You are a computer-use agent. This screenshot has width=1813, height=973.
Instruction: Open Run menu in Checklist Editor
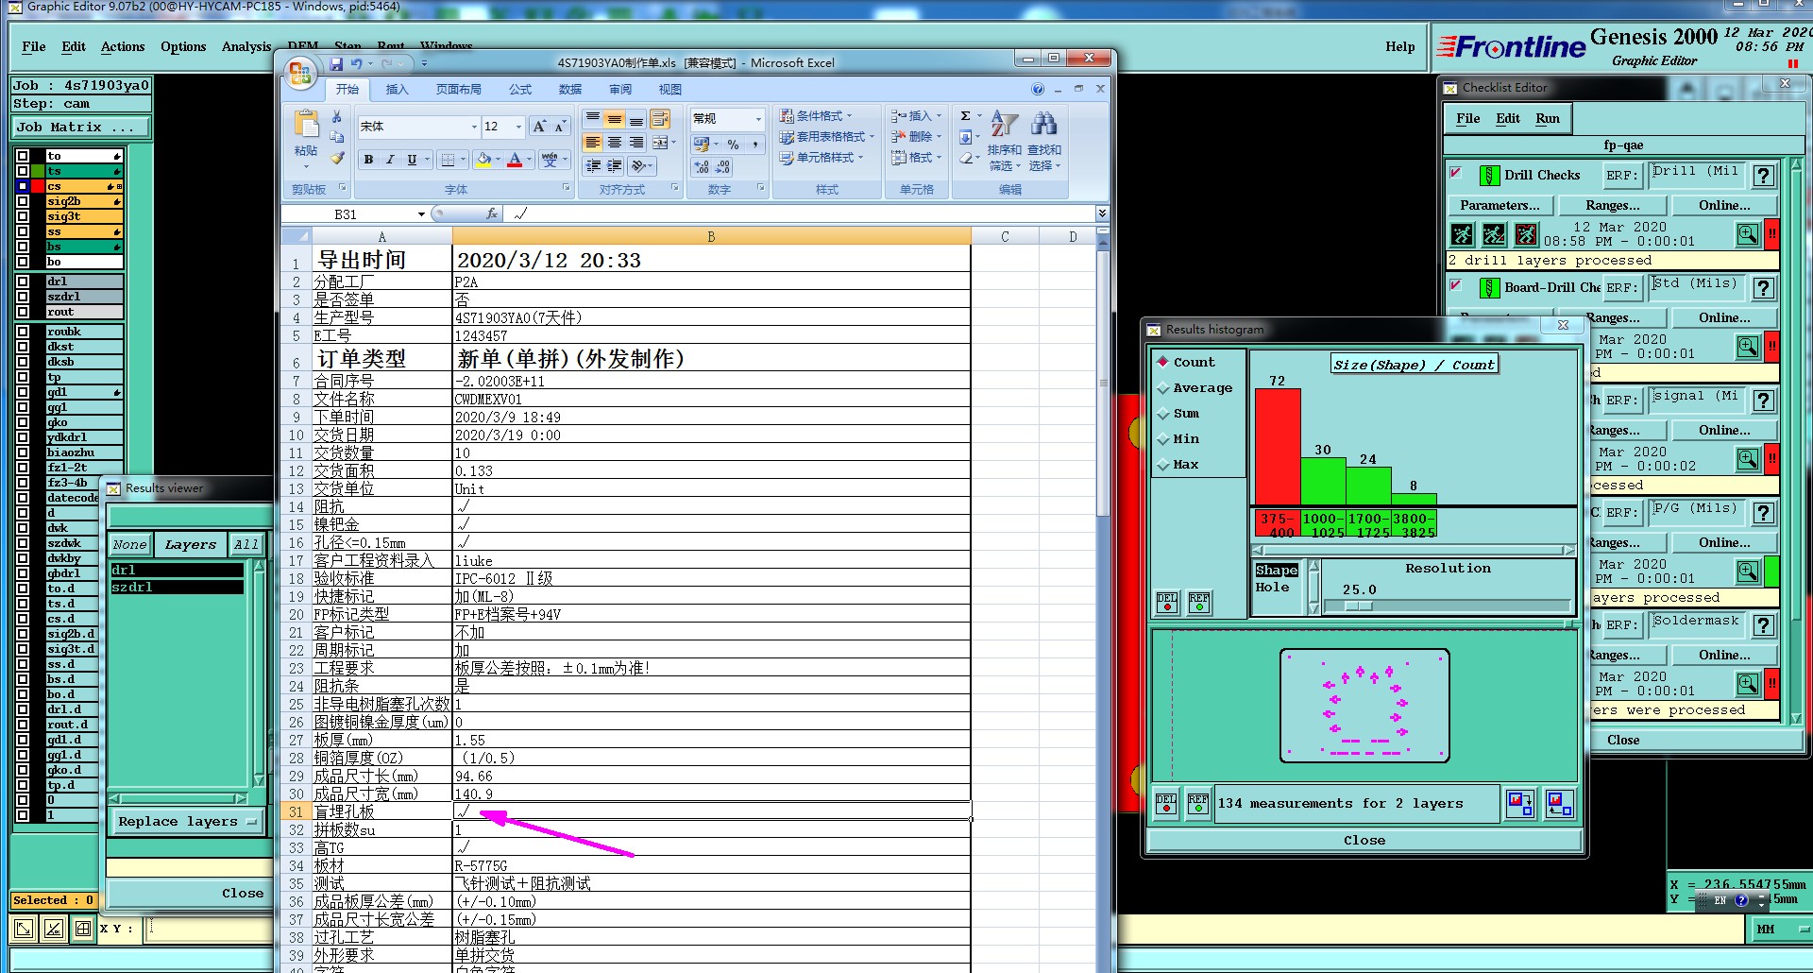(1548, 119)
